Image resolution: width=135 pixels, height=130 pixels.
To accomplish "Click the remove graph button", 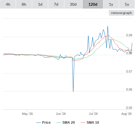I will [121, 13].
